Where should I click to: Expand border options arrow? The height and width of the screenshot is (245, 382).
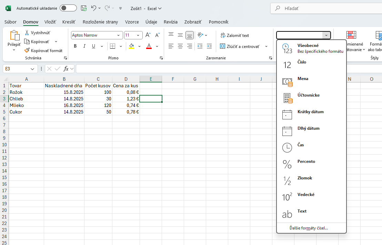coord(121,46)
